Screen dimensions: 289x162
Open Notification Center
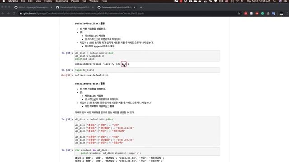[x=286, y=1]
